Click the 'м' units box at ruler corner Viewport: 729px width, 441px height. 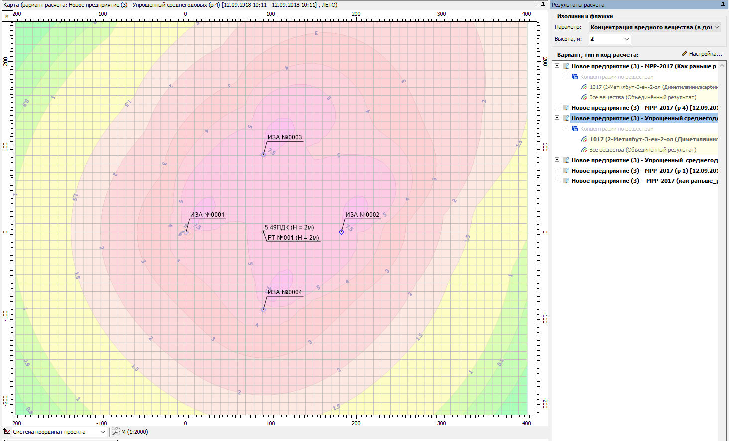7,16
